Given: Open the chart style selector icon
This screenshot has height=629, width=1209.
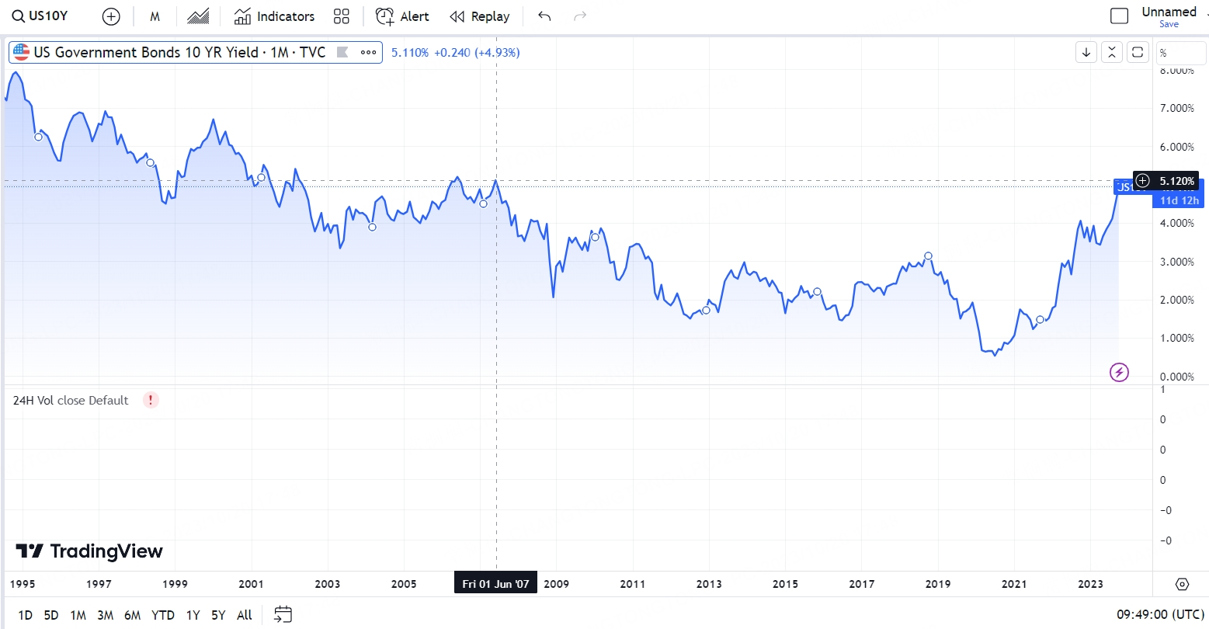Looking at the screenshot, I should (x=198, y=16).
